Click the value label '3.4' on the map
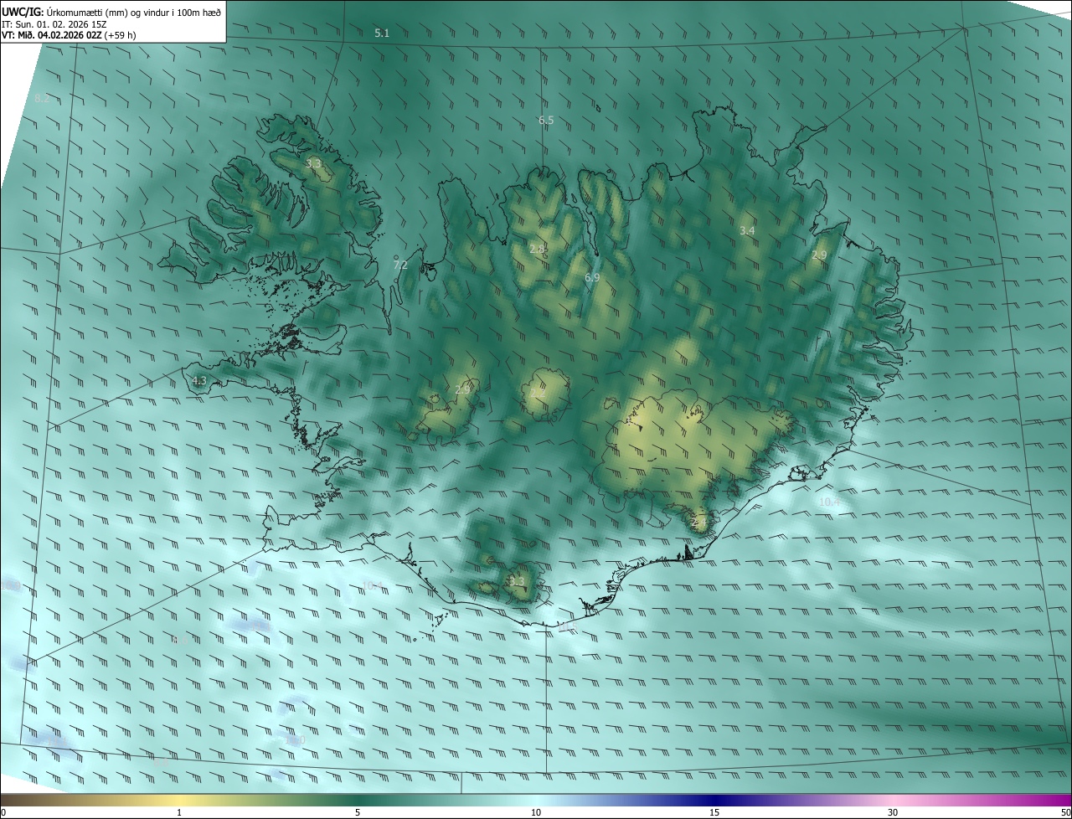This screenshot has height=819, width=1072. coord(747,230)
